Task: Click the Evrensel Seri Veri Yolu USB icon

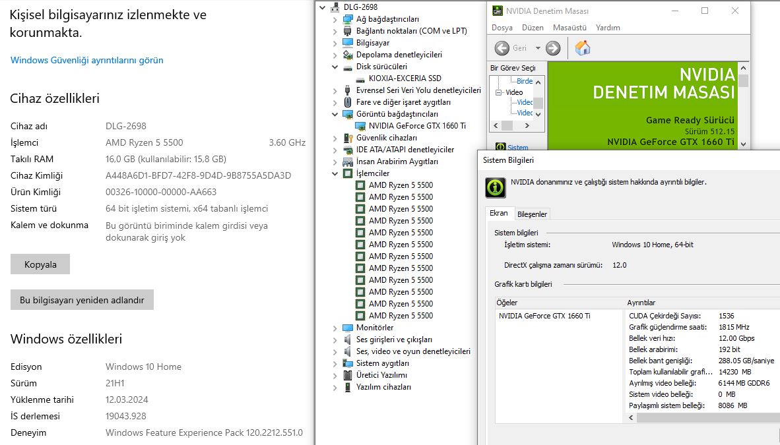Action: point(348,90)
